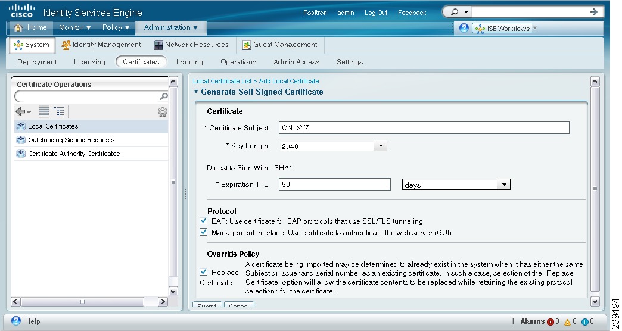Click the left panel scroll up arrow
Viewport: 622px width, 331px height.
pyautogui.click(x=173, y=82)
